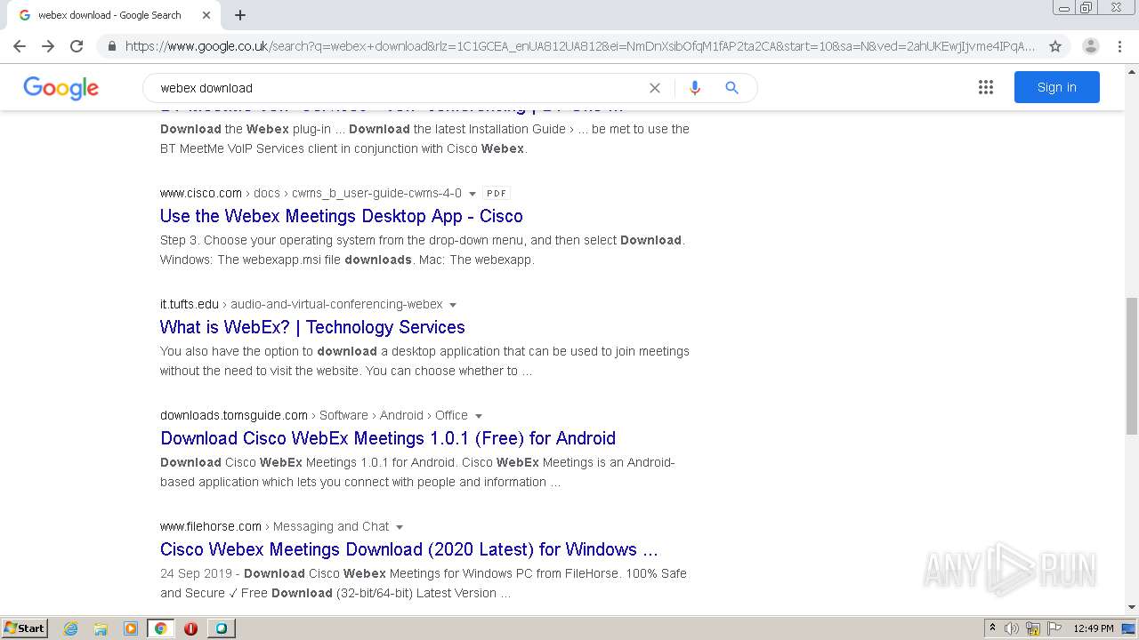Image resolution: width=1139 pixels, height=640 pixels.
Task: Open the last taskbar application icon
Action: pos(221,628)
